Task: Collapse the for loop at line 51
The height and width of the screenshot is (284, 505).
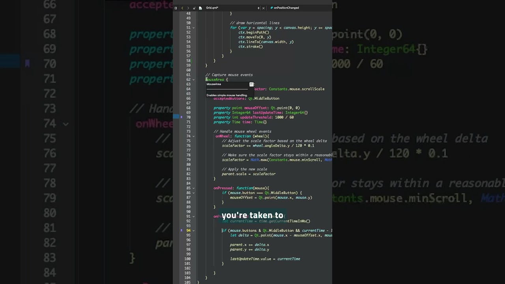Action: pos(193,28)
